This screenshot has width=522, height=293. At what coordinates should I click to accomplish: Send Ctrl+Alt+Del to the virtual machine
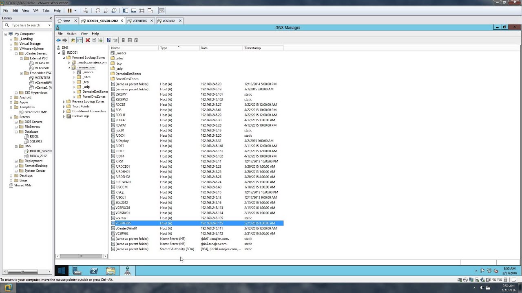click(x=86, y=11)
